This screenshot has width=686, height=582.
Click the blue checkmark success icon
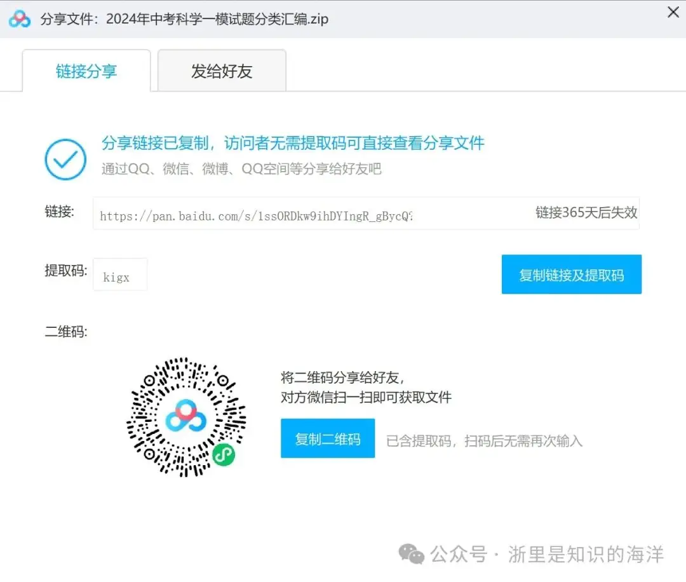(65, 159)
